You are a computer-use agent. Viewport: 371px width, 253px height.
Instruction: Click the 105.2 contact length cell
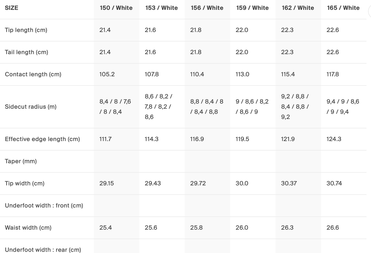[107, 74]
